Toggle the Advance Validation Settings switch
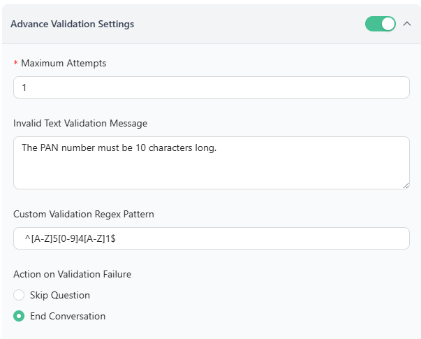The image size is (421, 339). (381, 24)
